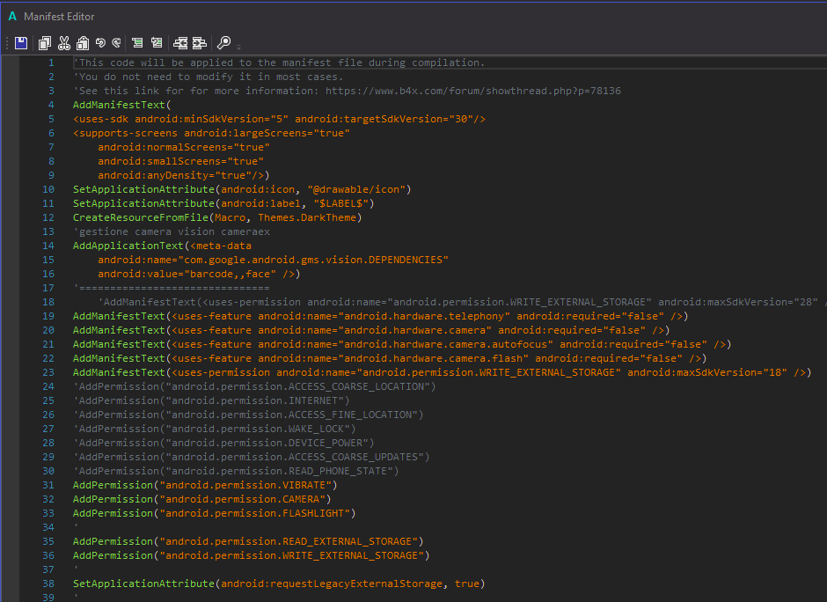
Task: Click the Paste clipboard icon
Action: tap(83, 42)
